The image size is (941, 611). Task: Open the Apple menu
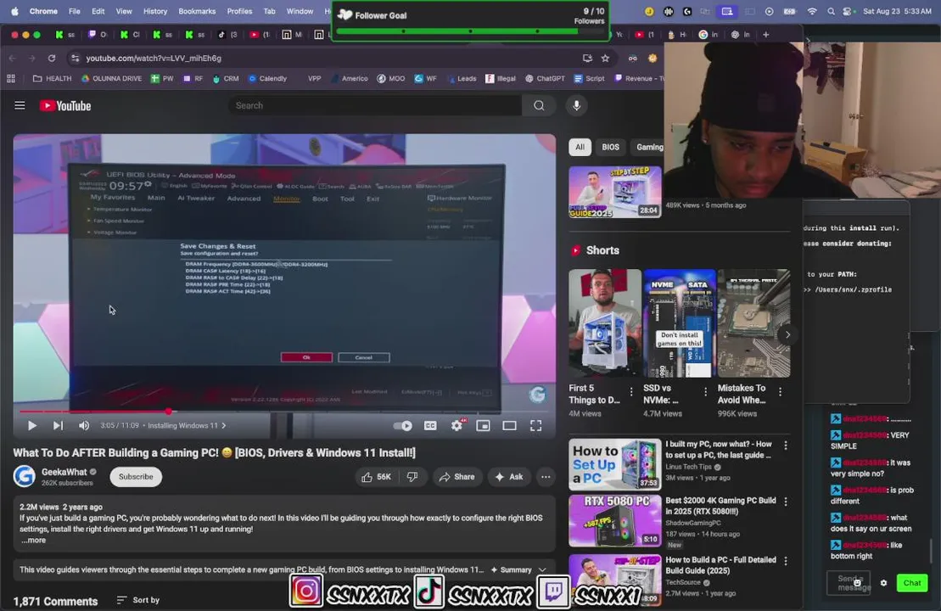coord(14,11)
